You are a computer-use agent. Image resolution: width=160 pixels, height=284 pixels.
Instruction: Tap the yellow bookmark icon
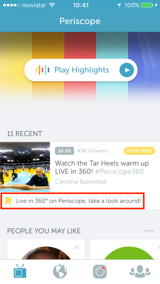point(8,201)
